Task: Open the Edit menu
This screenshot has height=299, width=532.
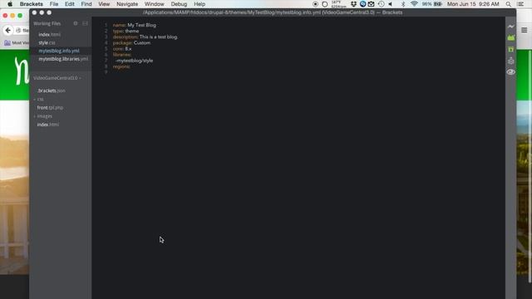Action: [x=70, y=4]
